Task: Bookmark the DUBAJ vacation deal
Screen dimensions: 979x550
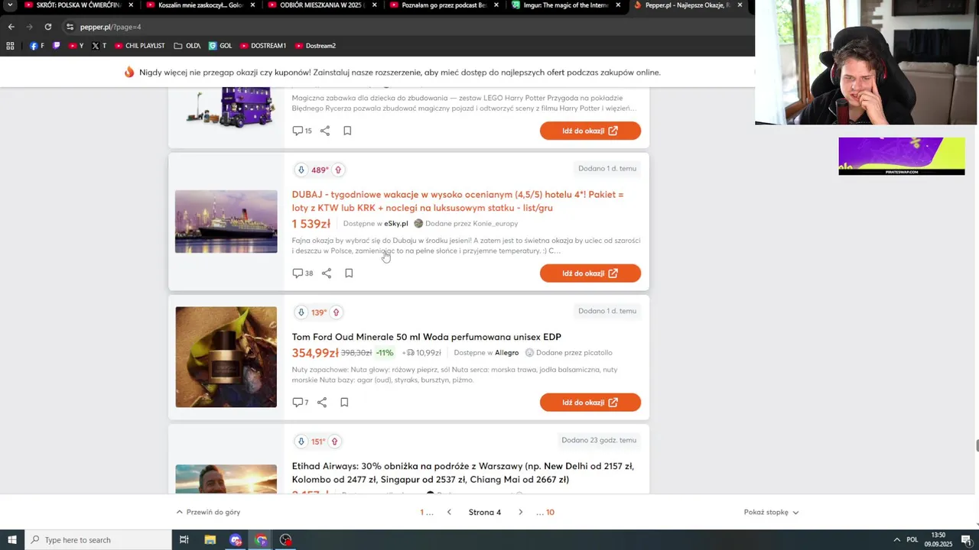Action: pyautogui.click(x=349, y=273)
